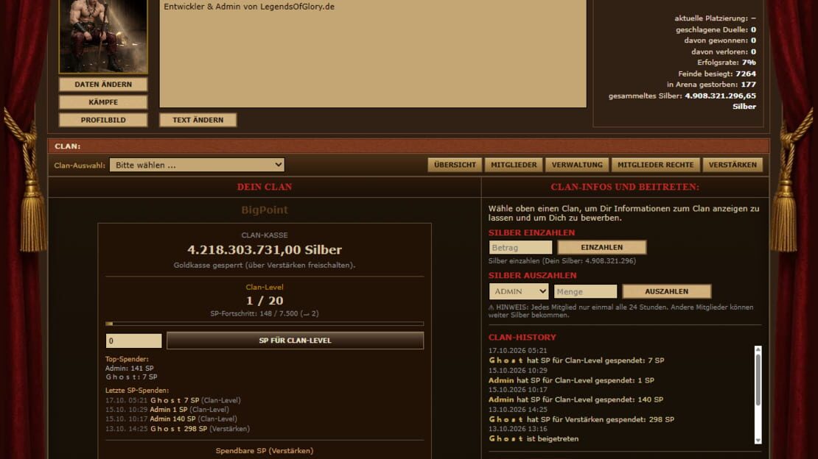818x459 pixels.
Task: Click the EINZAHLEN button
Action: (602, 247)
